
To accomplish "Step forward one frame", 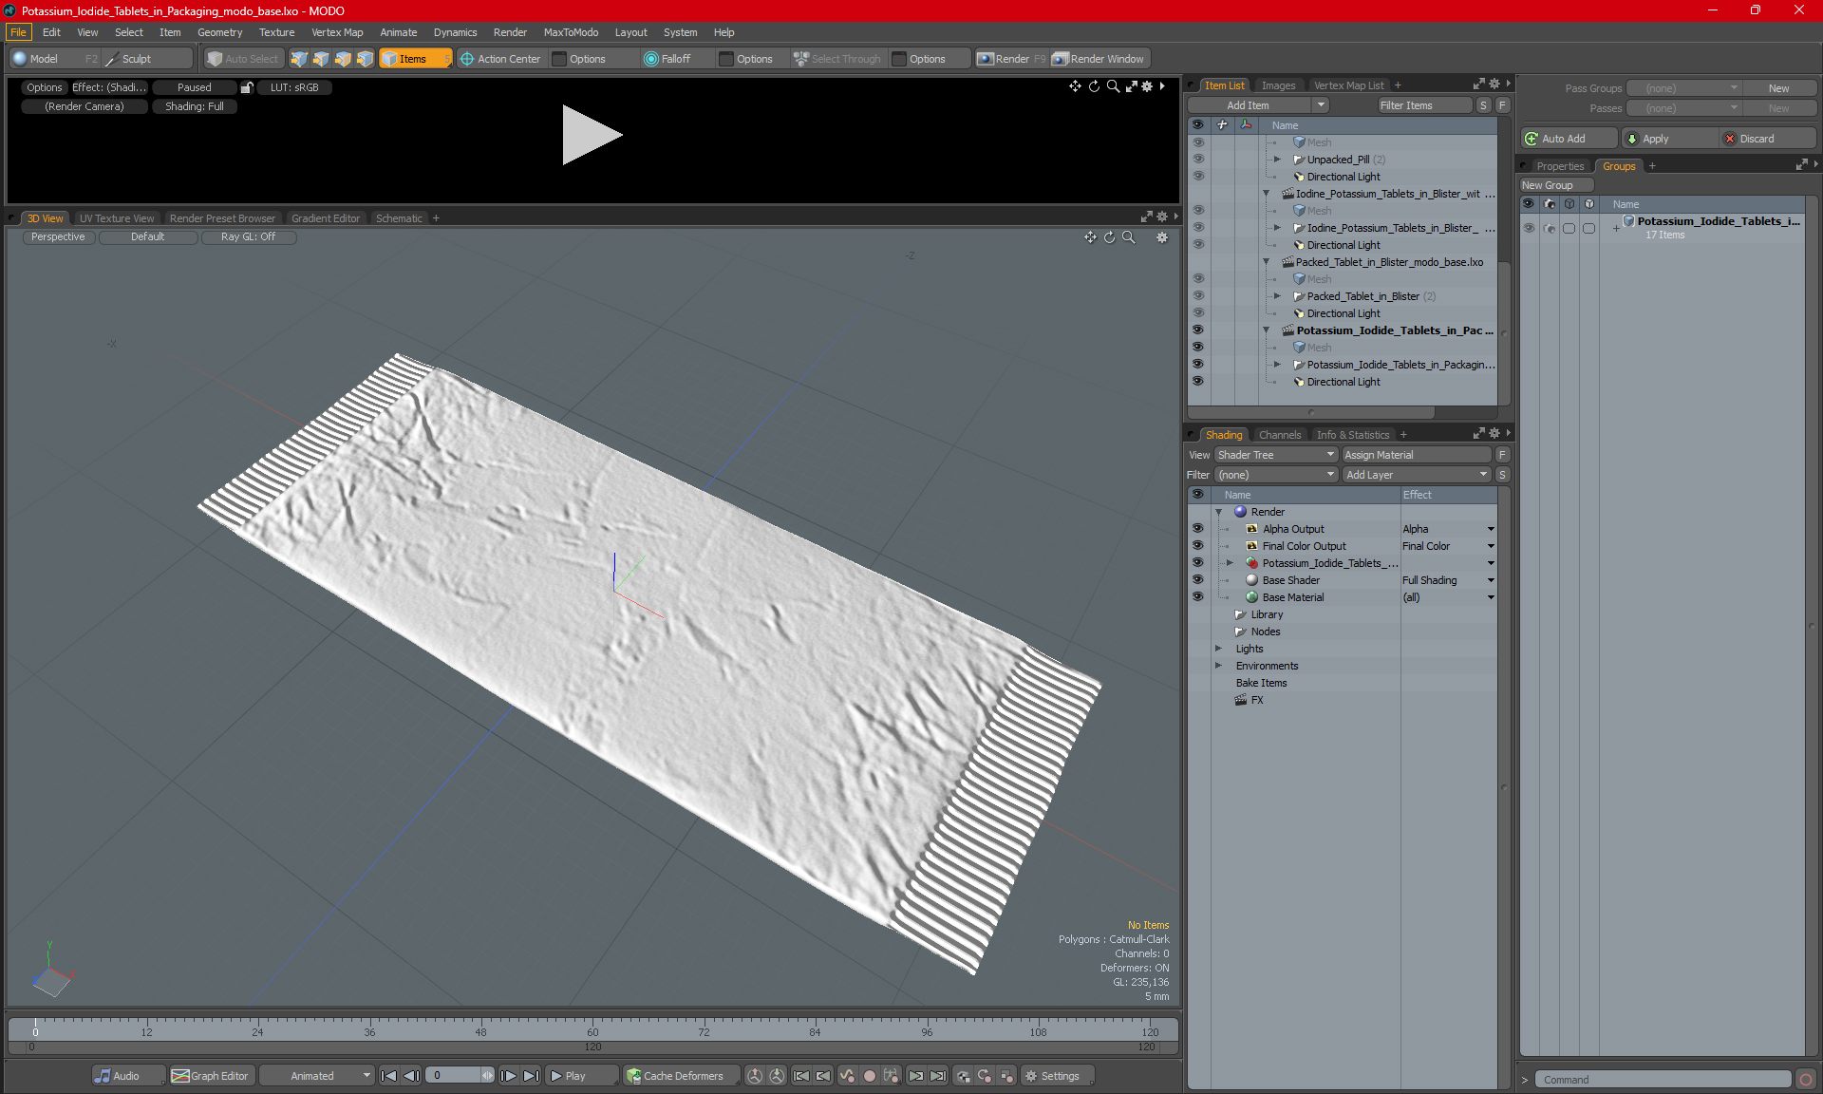I will 509,1076.
